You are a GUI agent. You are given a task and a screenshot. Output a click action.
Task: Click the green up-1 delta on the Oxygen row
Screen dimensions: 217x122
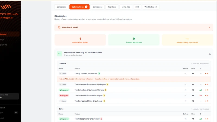click(x=200, y=90)
